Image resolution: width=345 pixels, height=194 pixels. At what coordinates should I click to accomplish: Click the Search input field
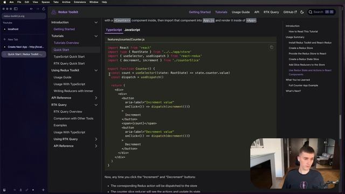(x=321, y=12)
